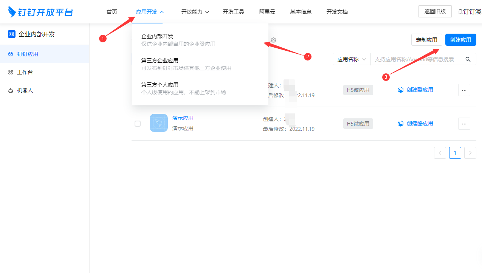Expand the 应用名称 search type dropdown
This screenshot has height=273, width=482.
point(352,59)
